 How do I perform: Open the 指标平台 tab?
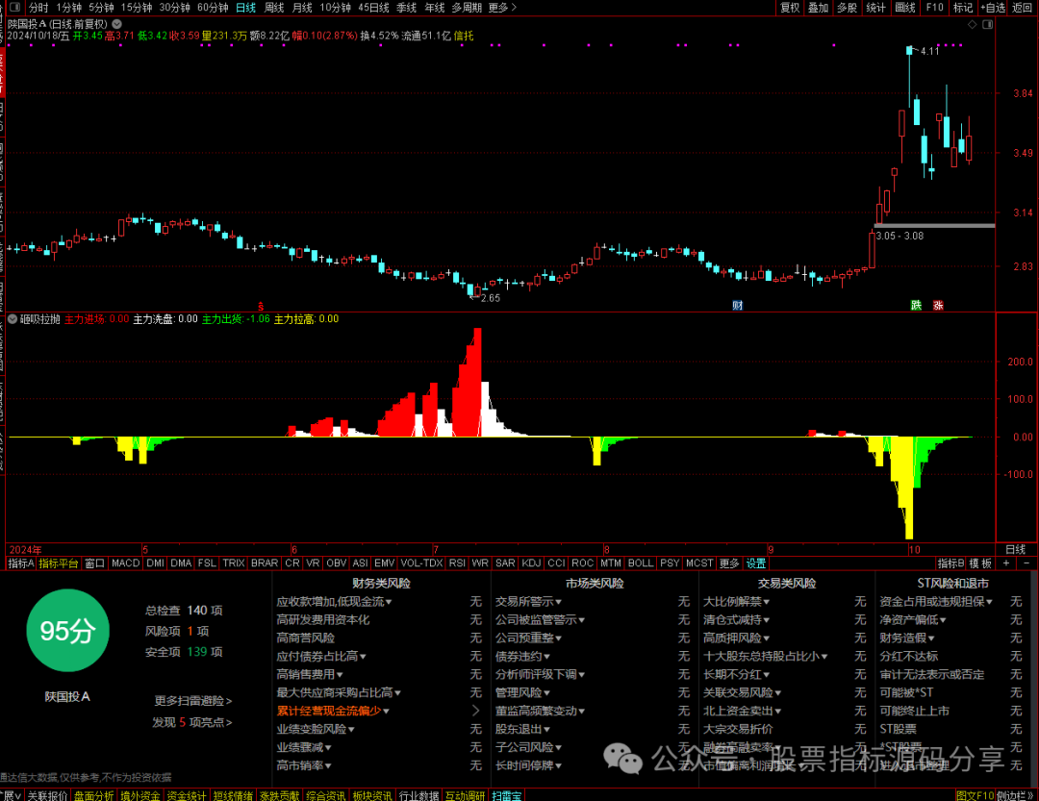pyautogui.click(x=59, y=563)
